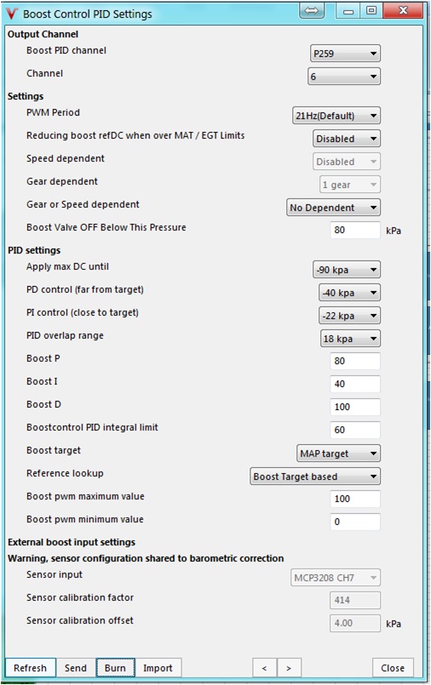Viewport: 431px width, 685px height.
Task: Click the Send button
Action: [76, 667]
